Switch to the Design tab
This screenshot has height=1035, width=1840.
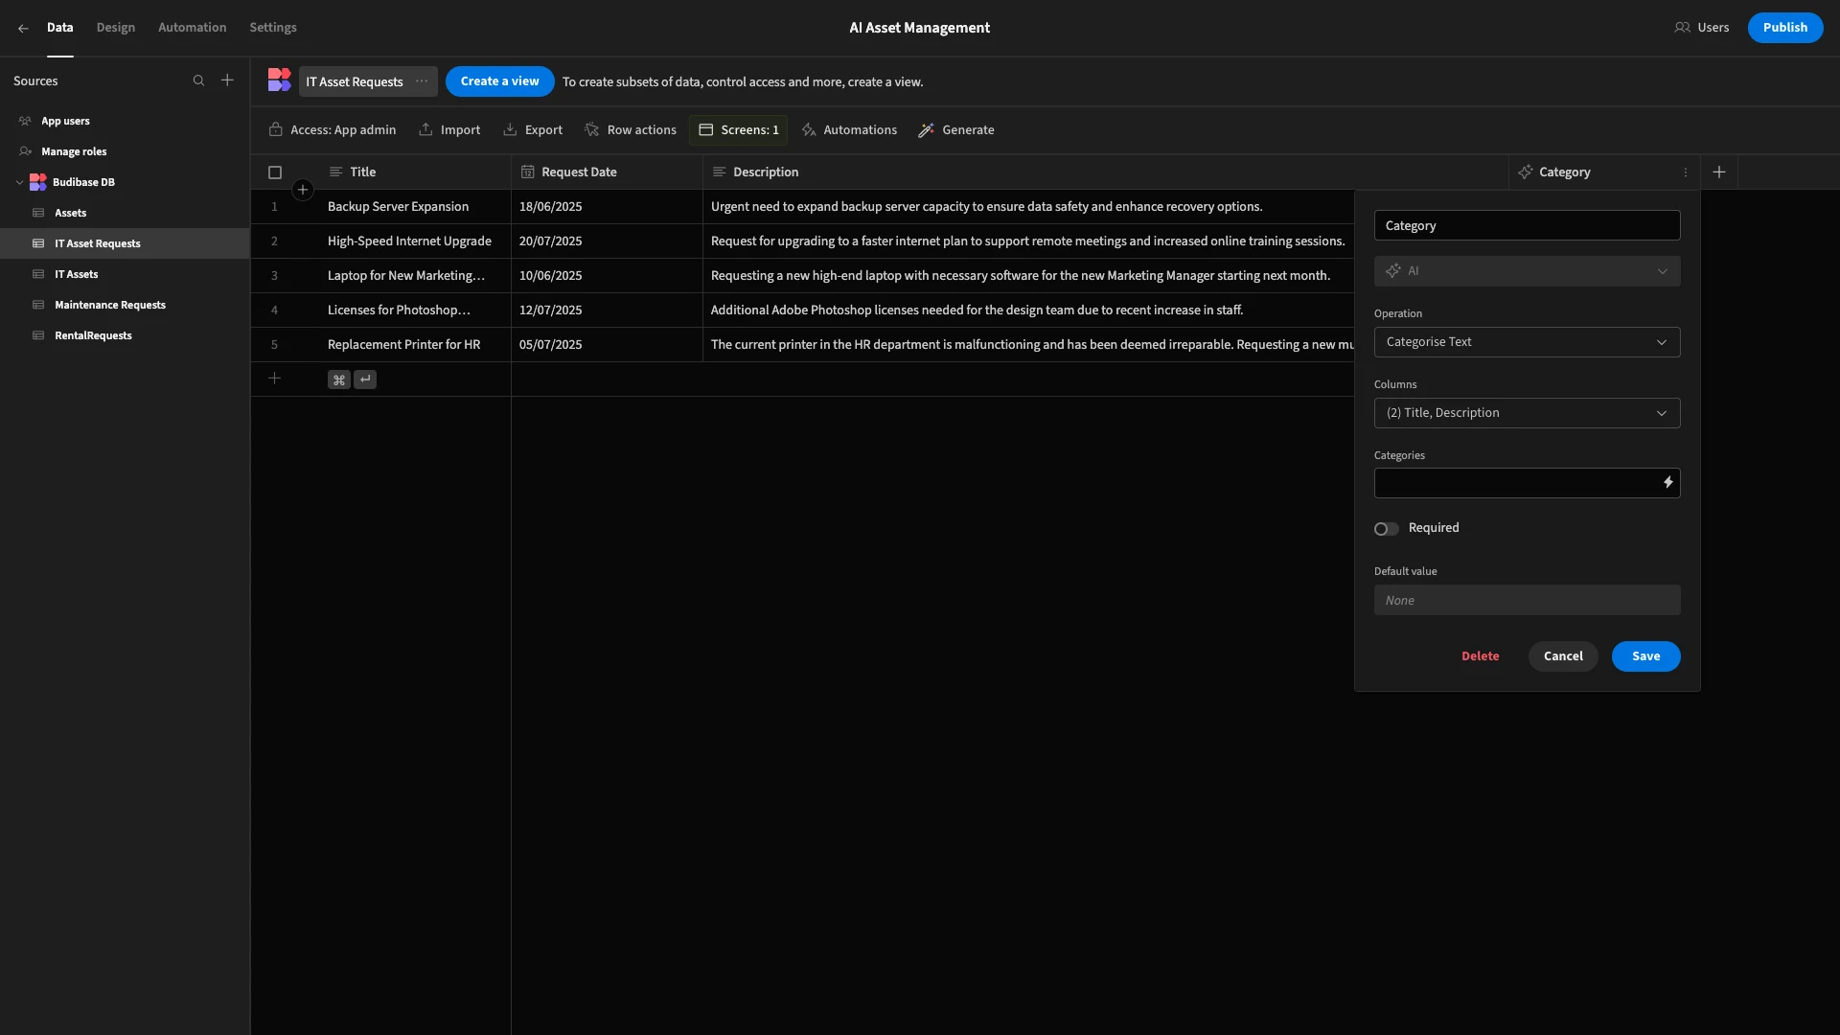[x=116, y=28]
